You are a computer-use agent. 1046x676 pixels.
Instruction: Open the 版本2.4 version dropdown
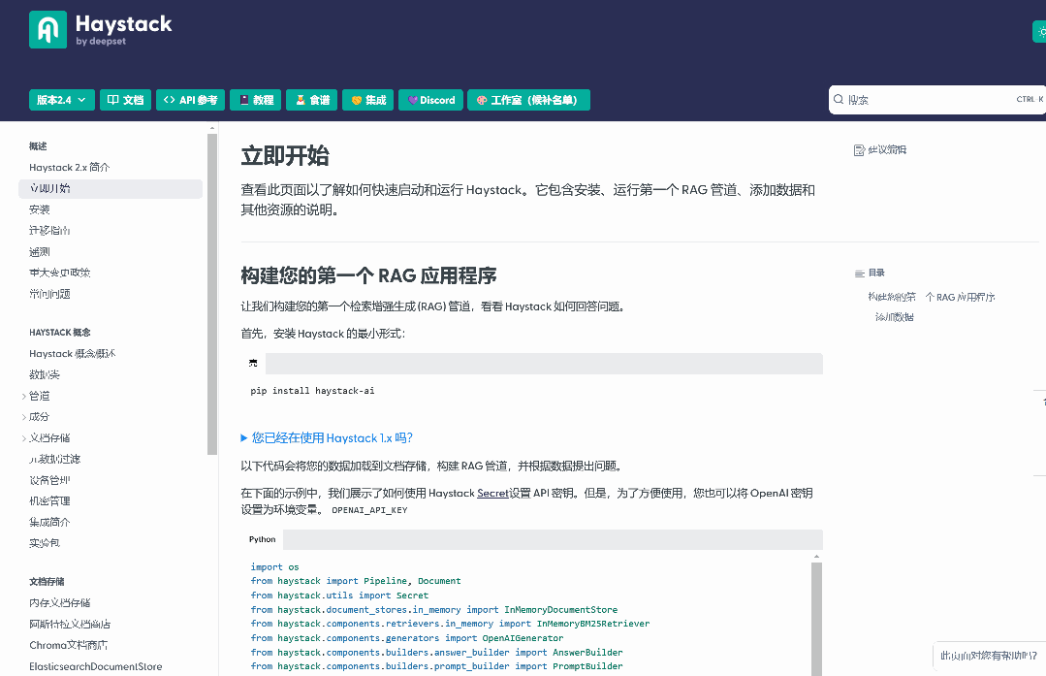(61, 100)
